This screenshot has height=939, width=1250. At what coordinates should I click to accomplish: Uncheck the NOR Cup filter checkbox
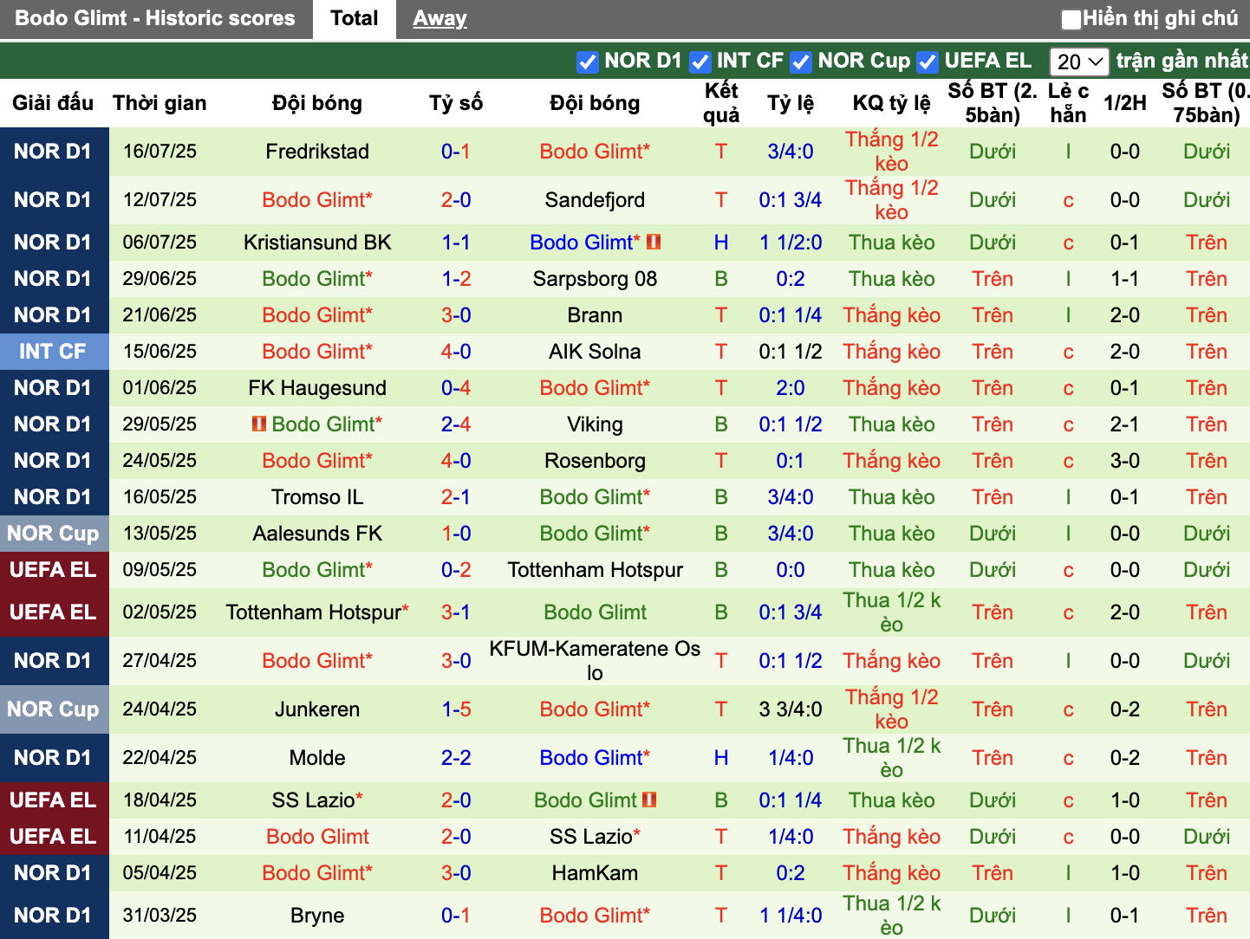[801, 62]
